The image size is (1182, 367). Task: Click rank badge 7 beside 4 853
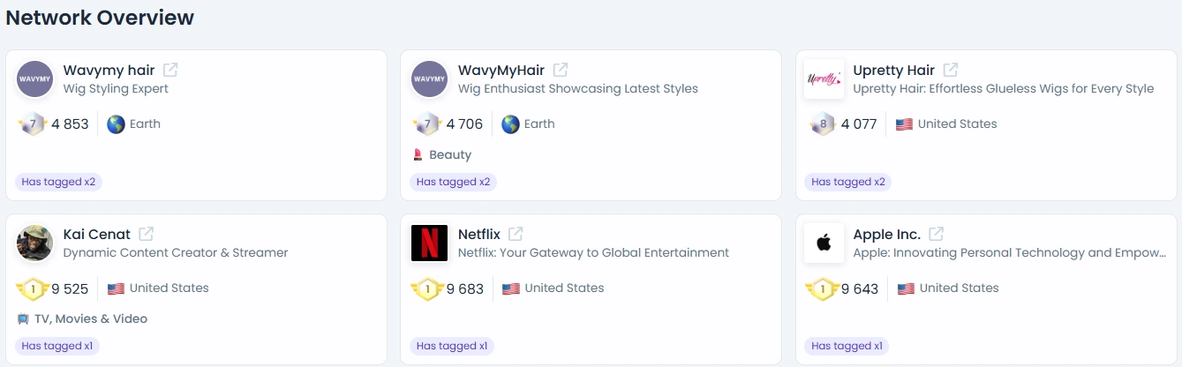click(33, 124)
